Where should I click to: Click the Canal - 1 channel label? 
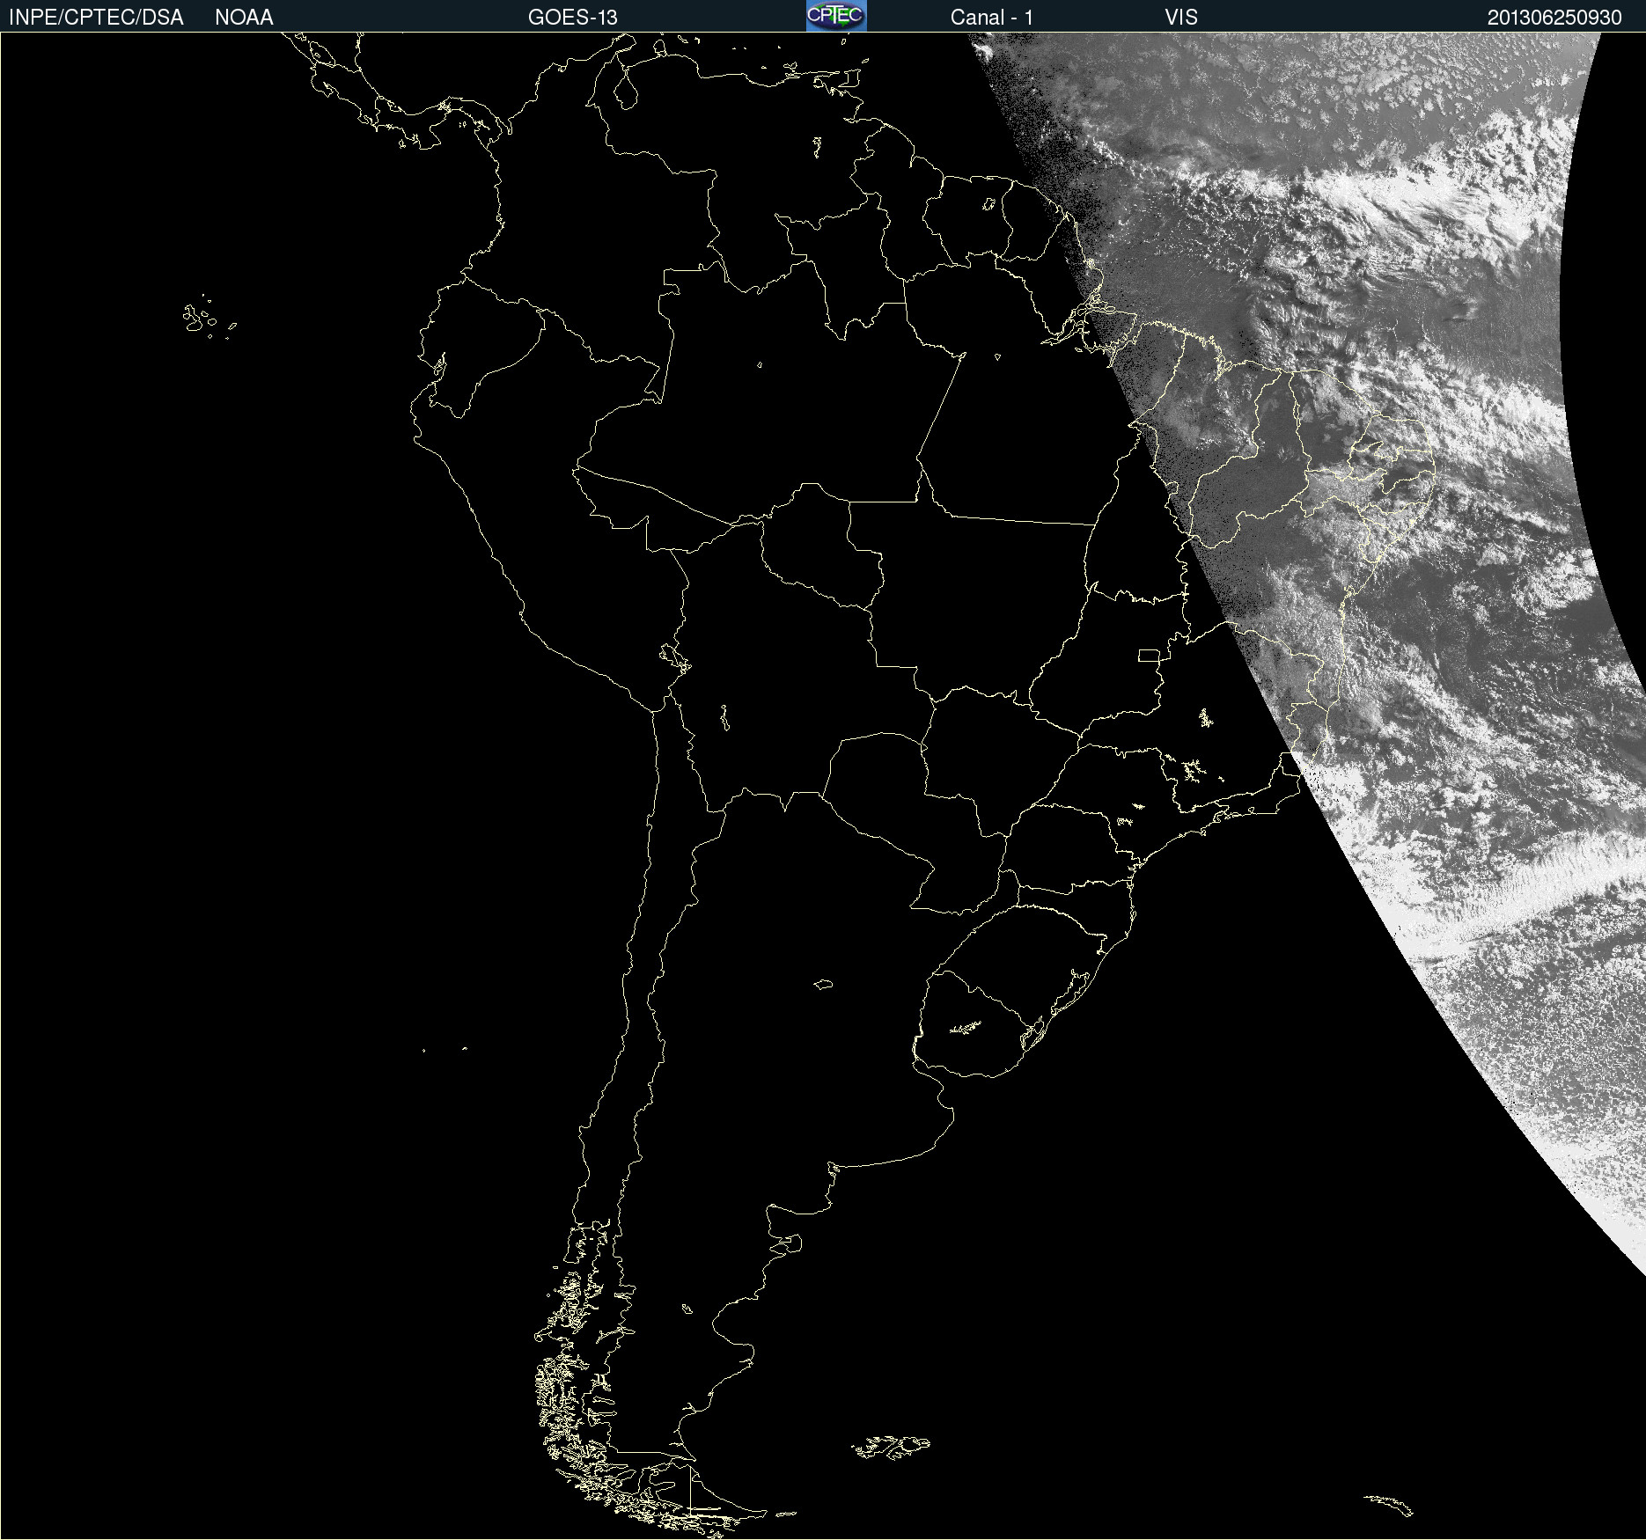(x=991, y=18)
